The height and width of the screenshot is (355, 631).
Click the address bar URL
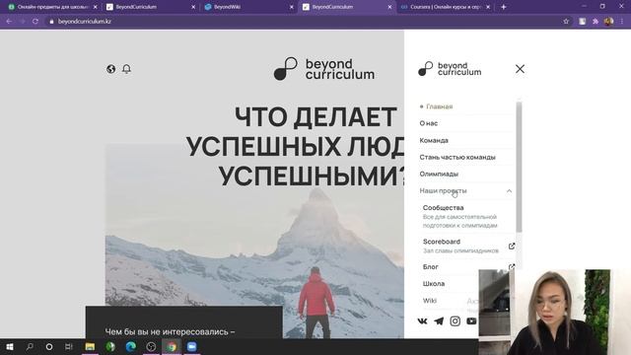[x=84, y=22]
